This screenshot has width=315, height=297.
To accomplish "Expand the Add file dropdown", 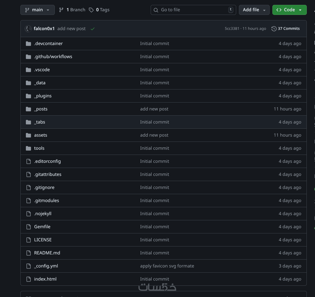I will click(x=254, y=10).
